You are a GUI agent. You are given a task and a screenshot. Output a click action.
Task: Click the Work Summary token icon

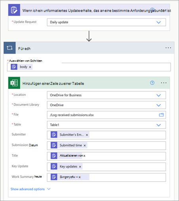coord(54,177)
